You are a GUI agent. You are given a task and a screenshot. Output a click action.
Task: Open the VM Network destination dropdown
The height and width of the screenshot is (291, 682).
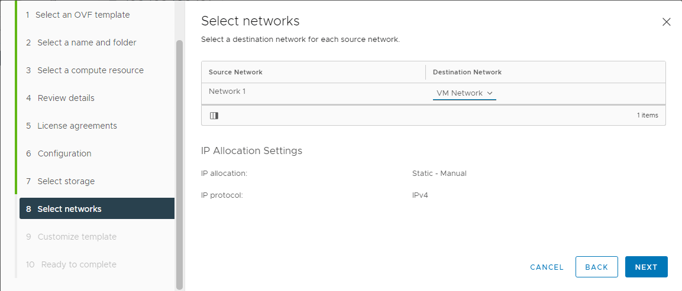pyautogui.click(x=464, y=93)
